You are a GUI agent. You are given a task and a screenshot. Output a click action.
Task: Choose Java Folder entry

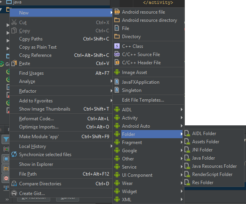214,158
